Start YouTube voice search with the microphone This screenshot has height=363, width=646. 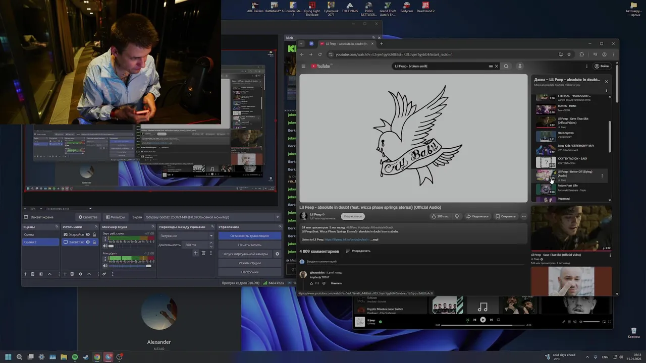tap(519, 66)
